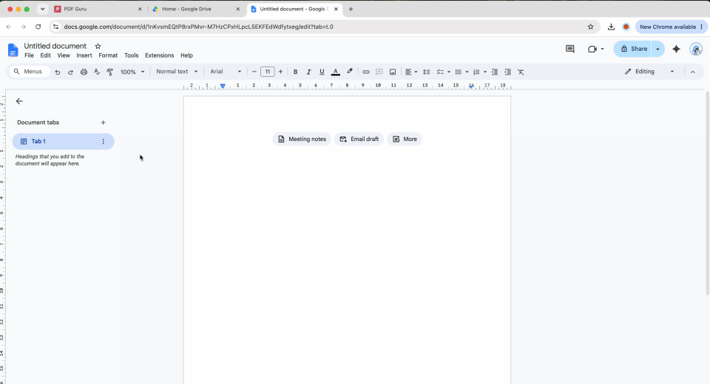Insert Email draft template chip
Viewport: 710px width, 384px height.
pos(359,139)
